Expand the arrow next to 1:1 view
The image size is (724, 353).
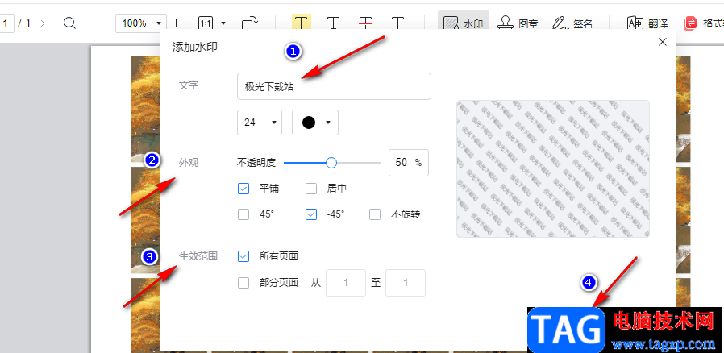[x=223, y=23]
